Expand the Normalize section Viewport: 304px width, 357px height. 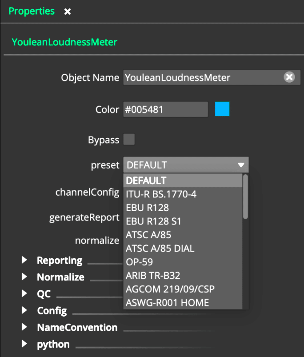coord(24,277)
